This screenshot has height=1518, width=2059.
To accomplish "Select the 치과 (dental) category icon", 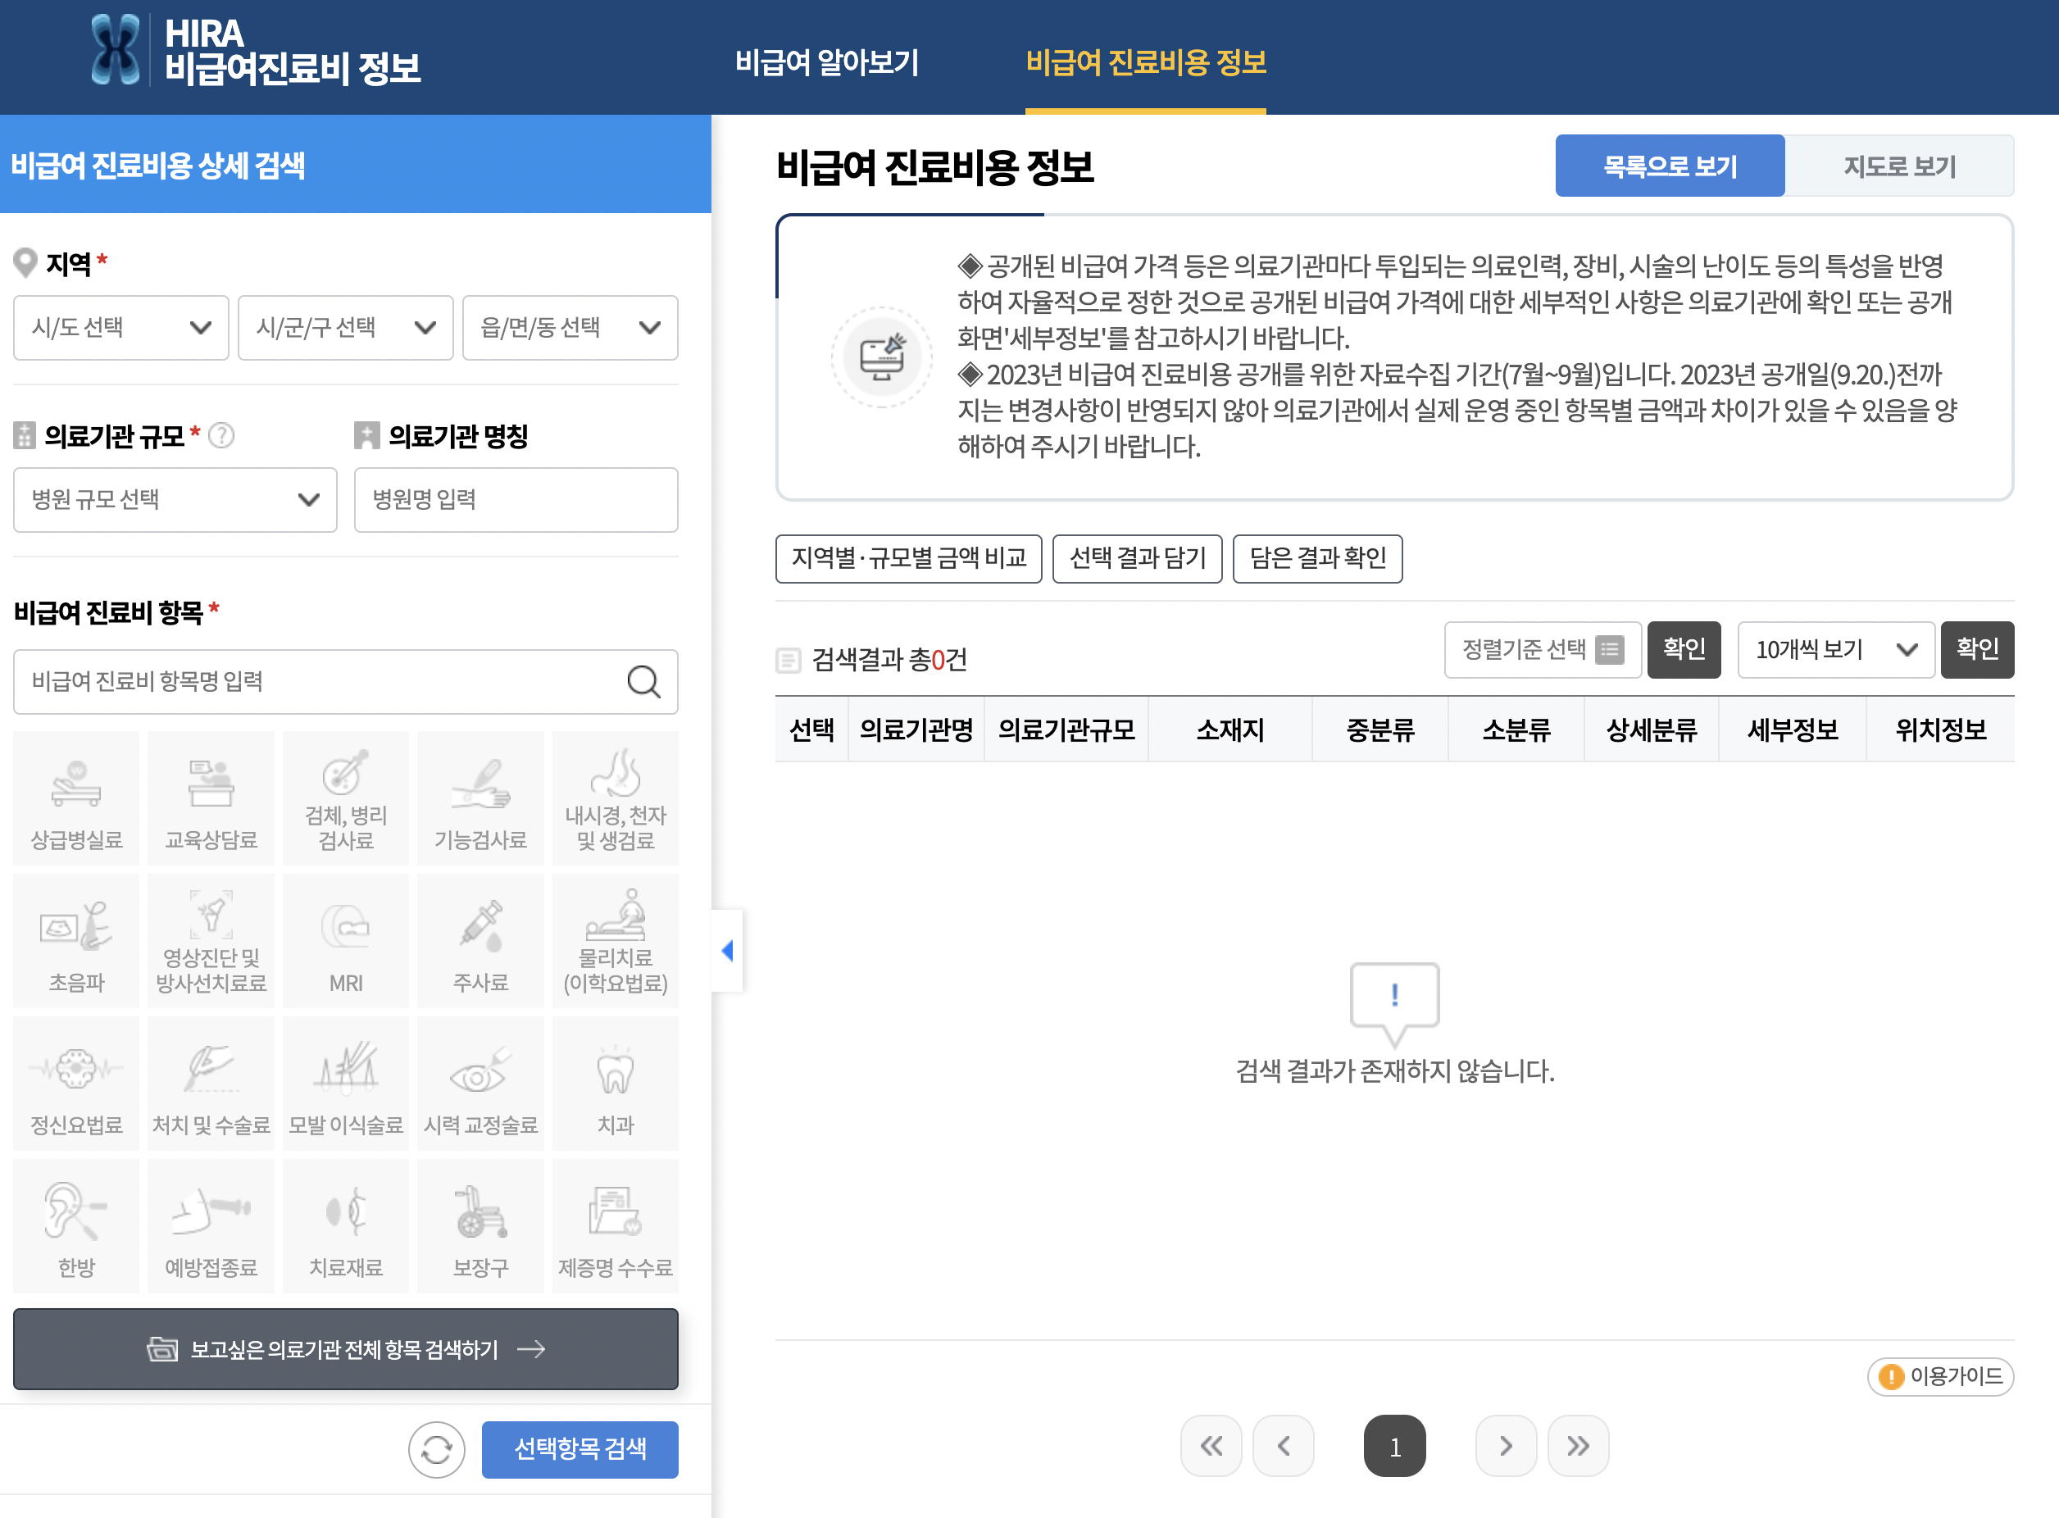I will [x=615, y=1083].
